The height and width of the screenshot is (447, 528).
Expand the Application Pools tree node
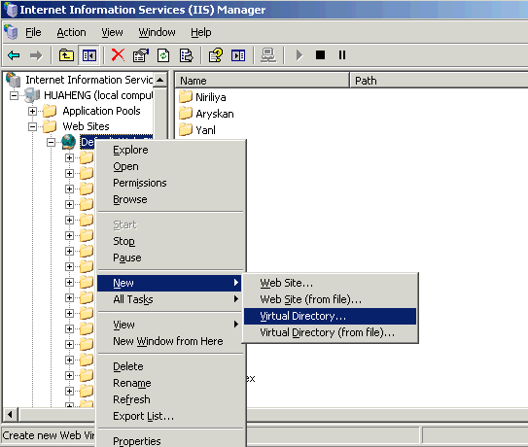(x=32, y=111)
